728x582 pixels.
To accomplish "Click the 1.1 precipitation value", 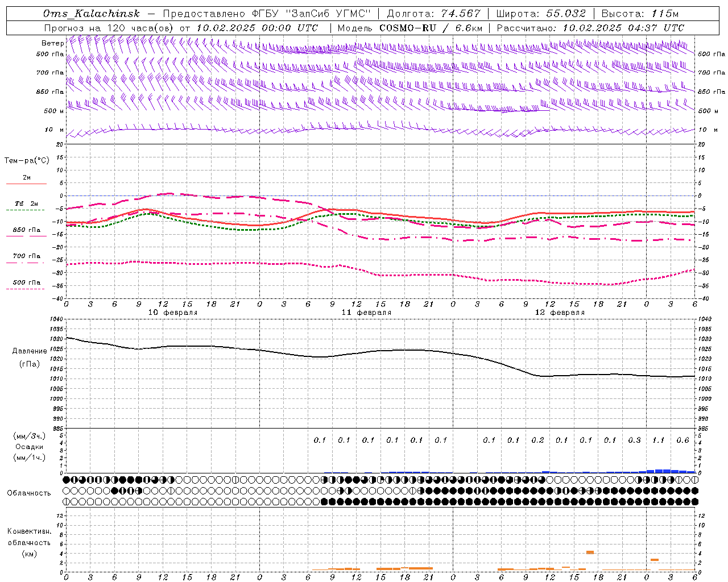I will 658,440.
